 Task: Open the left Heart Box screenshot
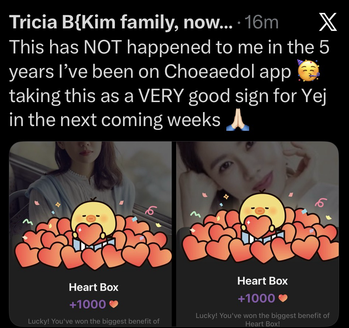point(90,234)
